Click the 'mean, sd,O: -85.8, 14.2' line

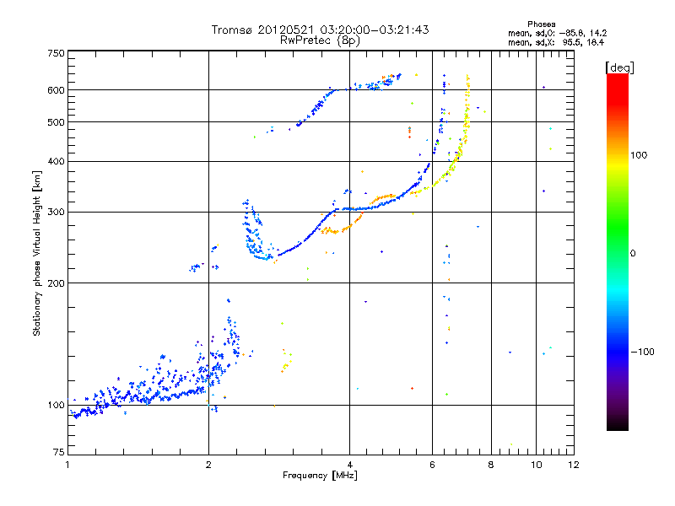click(x=558, y=33)
